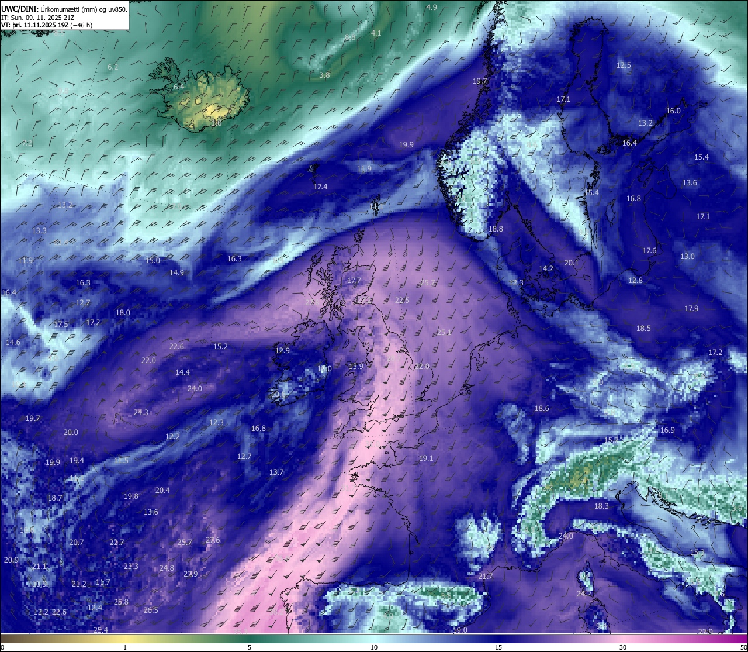Click the 23.3 map value
This screenshot has width=748, height=652.
(131, 567)
